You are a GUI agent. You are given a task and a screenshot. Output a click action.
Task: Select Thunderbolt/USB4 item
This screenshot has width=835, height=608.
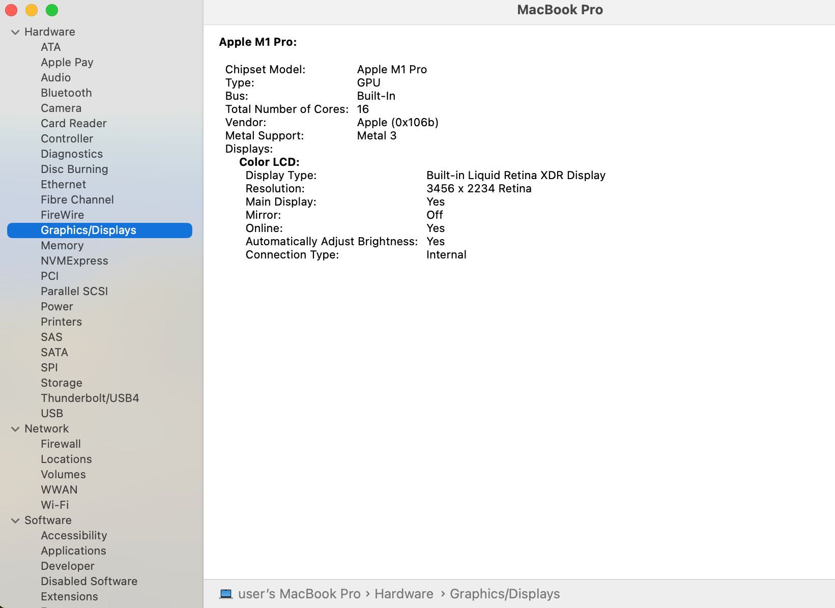(x=90, y=398)
